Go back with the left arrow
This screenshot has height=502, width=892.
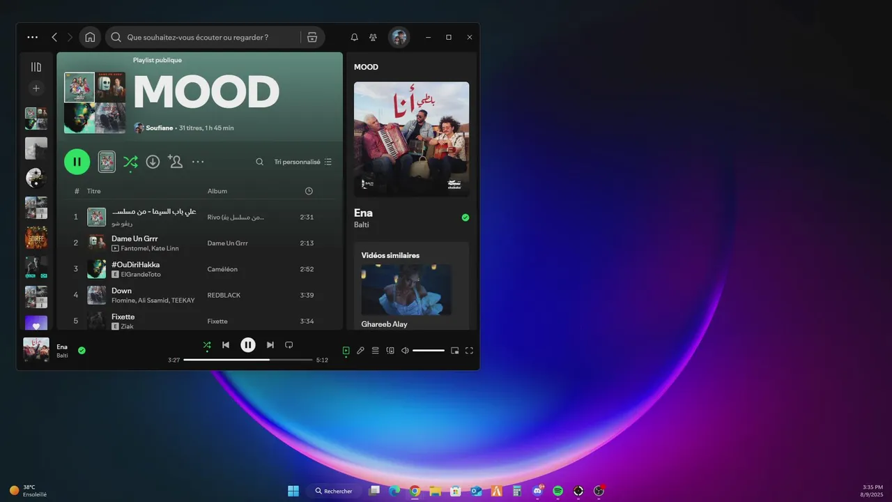coord(54,37)
